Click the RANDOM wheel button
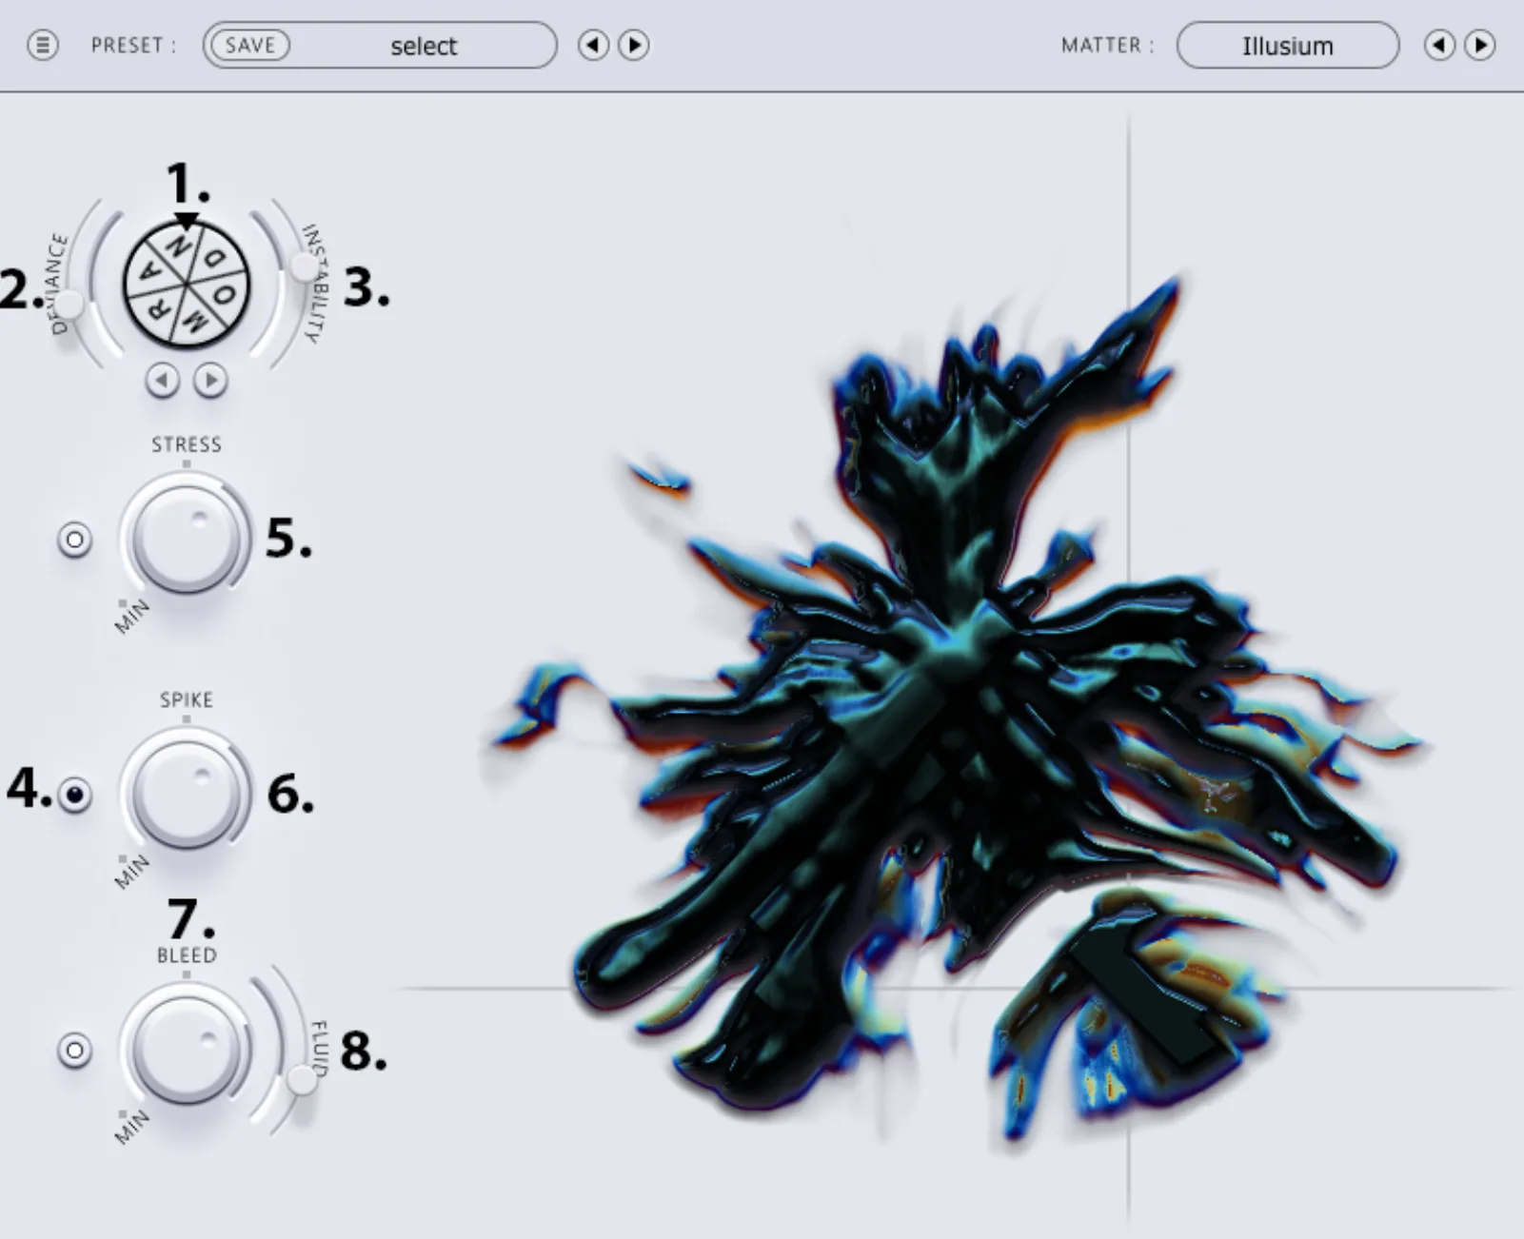The width and height of the screenshot is (1524, 1239). [x=187, y=284]
